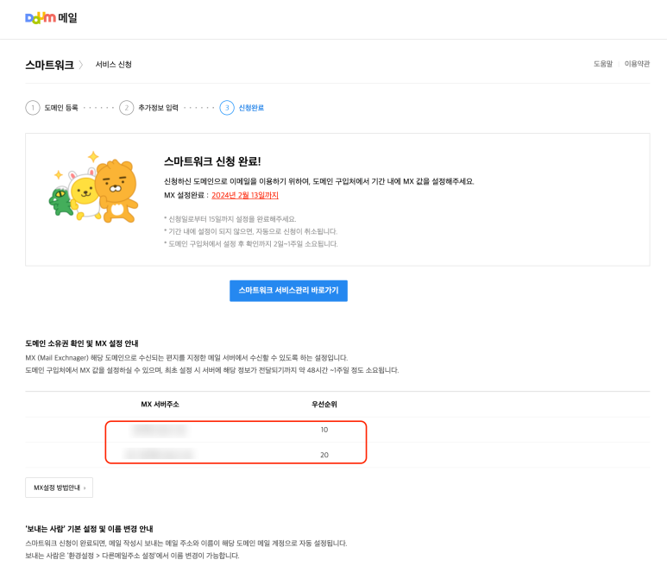Open the 이용약관 terms link
Screen dimensions: 667x566
[637, 64]
